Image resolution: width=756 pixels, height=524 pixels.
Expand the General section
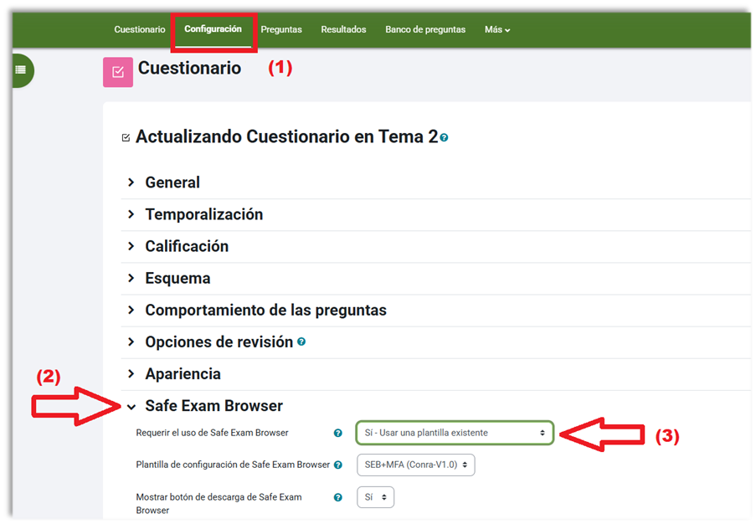click(x=172, y=182)
